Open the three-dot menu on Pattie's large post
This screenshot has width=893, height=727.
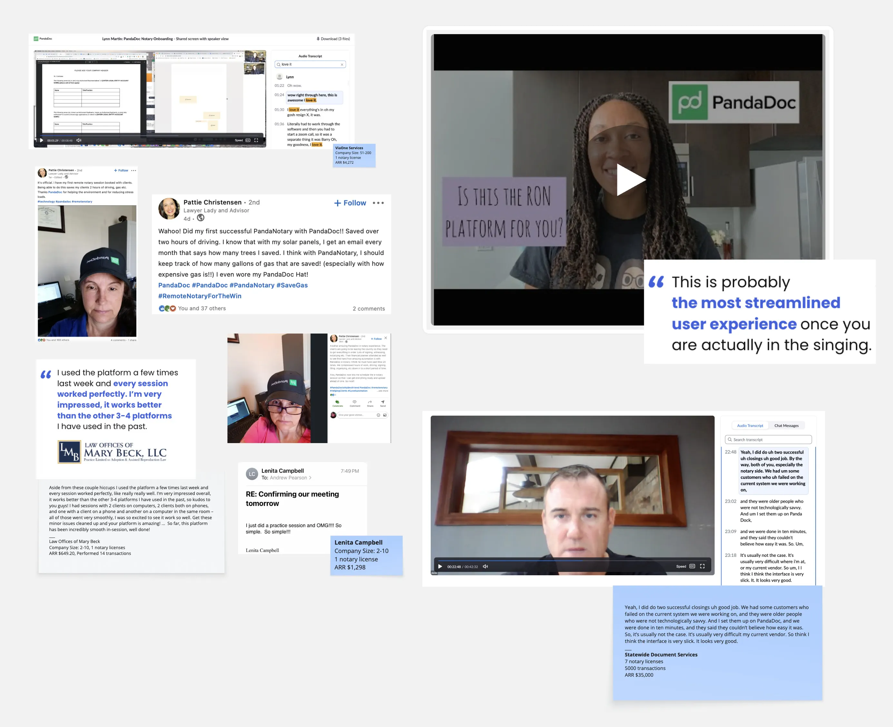[378, 203]
